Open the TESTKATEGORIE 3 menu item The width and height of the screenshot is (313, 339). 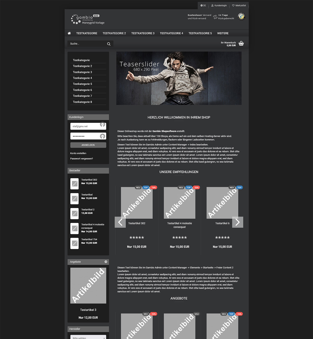143,33
